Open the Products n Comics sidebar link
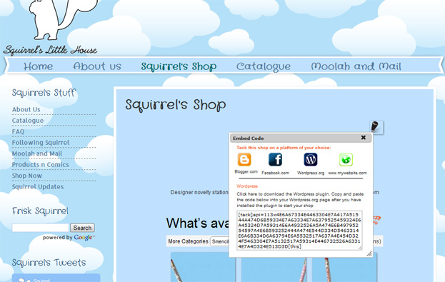The image size is (445, 282). pyautogui.click(x=40, y=165)
